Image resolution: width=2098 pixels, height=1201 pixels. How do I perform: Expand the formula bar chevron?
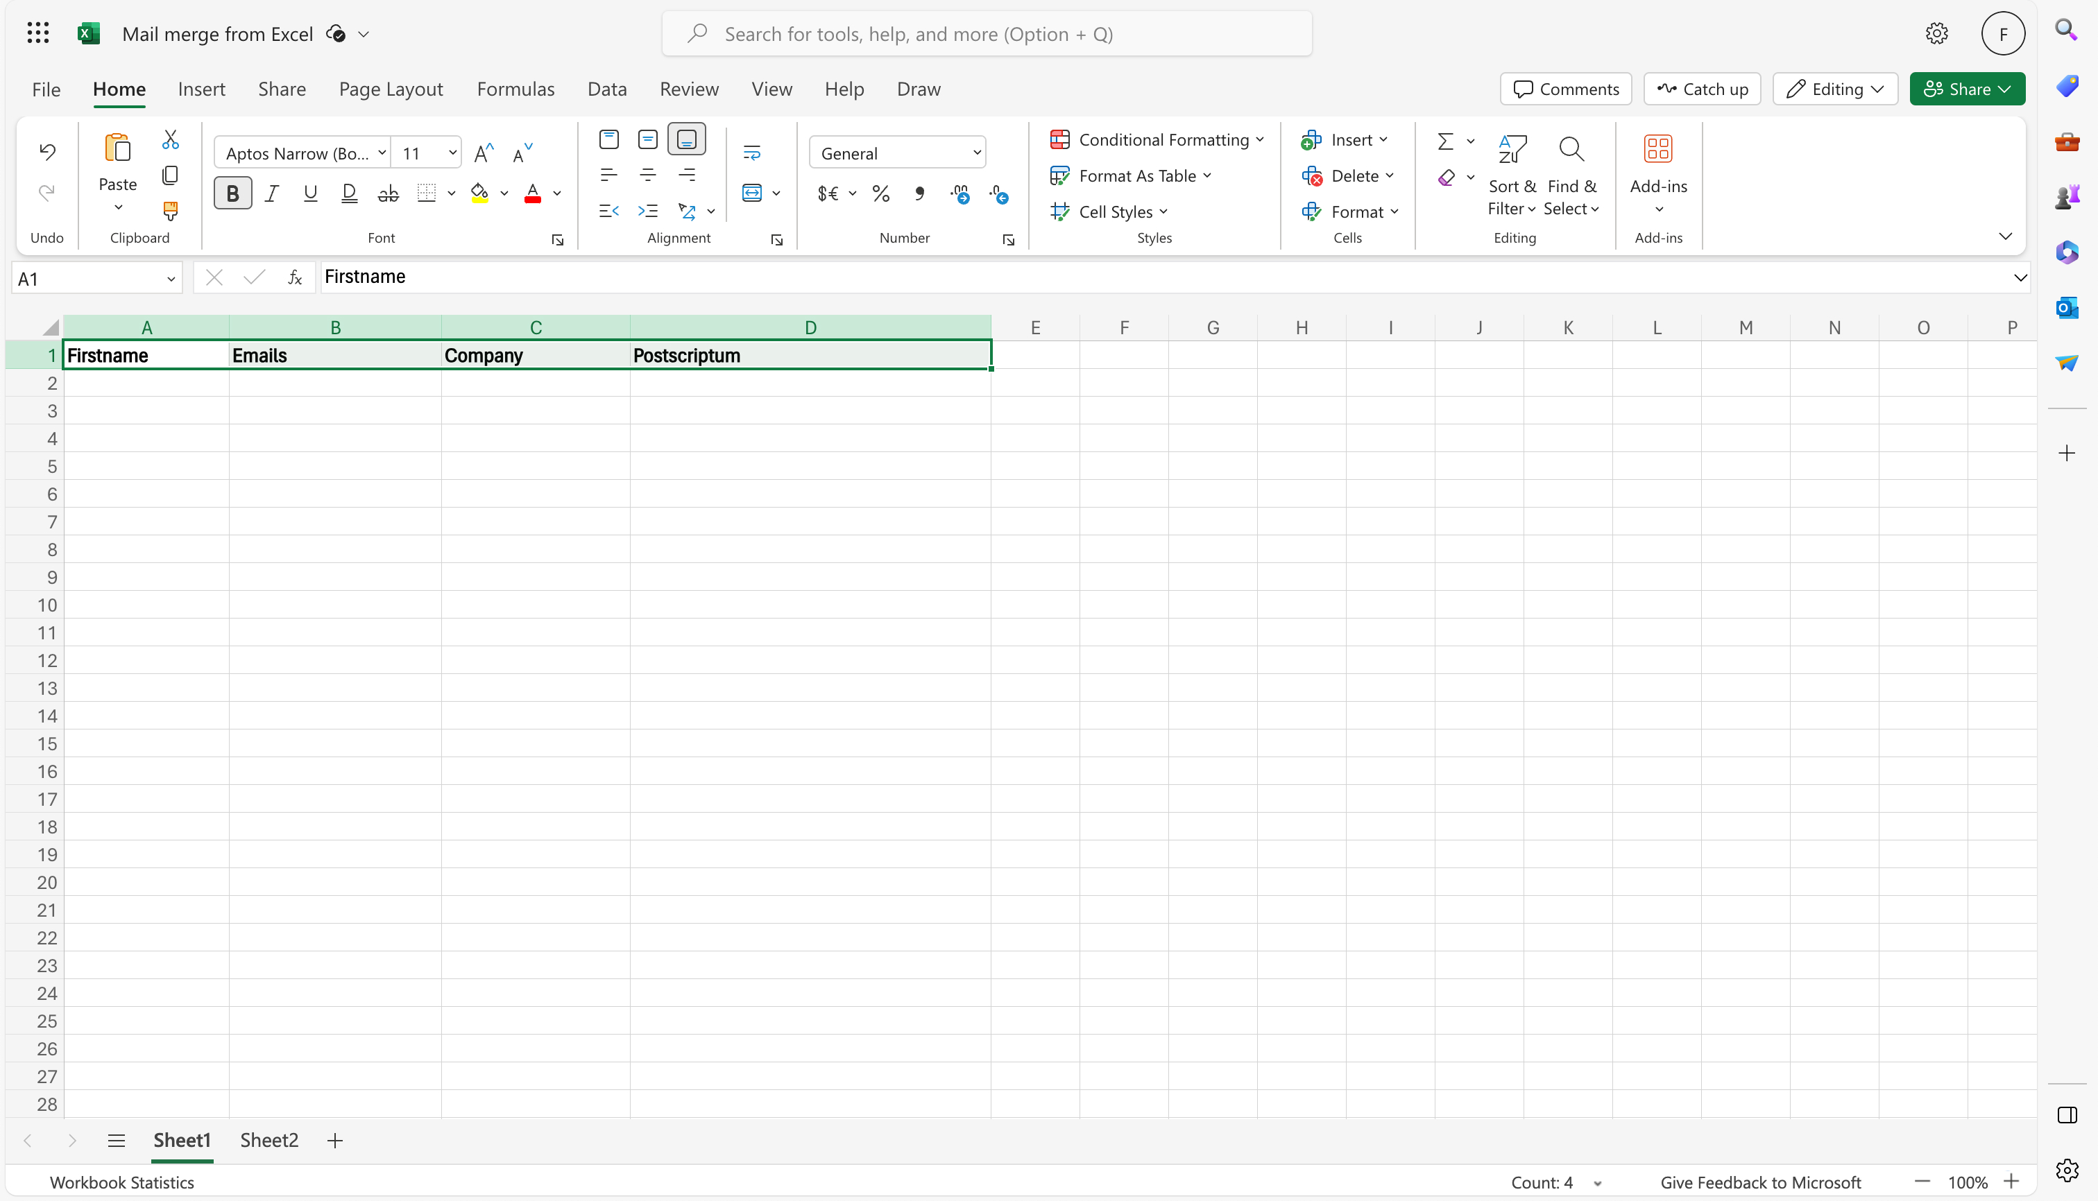2020,278
